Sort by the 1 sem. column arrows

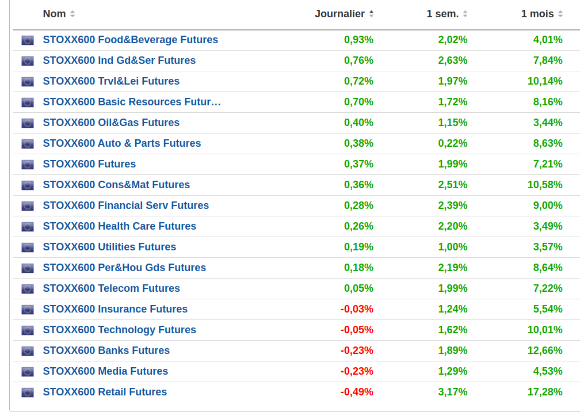pos(465,14)
